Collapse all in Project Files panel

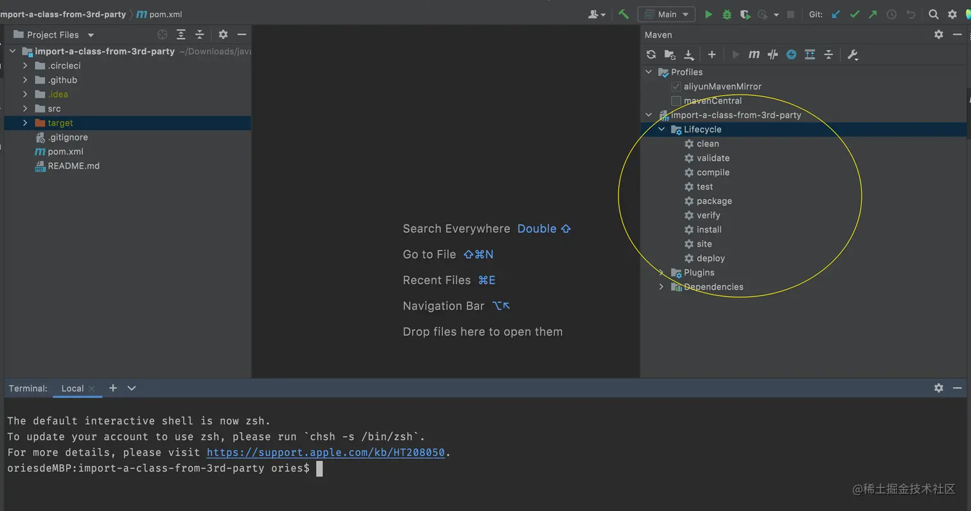(x=200, y=35)
